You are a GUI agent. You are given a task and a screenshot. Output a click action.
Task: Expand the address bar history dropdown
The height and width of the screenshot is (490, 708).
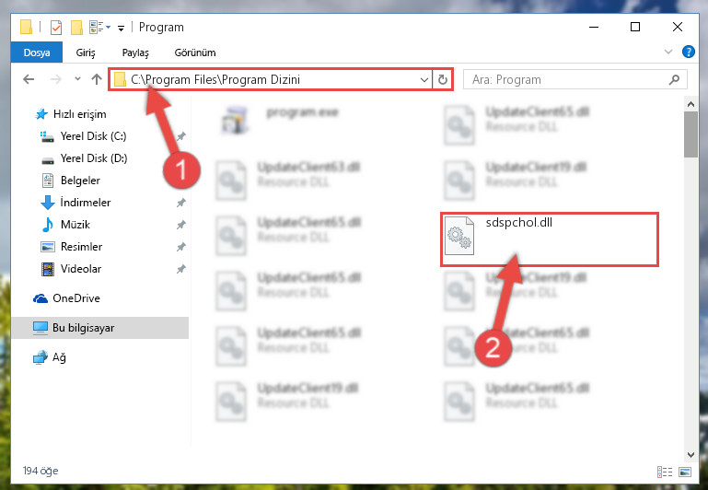[x=424, y=80]
